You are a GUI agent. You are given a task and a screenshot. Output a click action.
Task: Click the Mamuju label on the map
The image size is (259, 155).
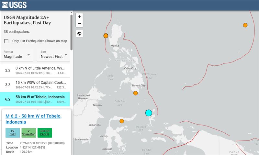[x=104, y=136]
